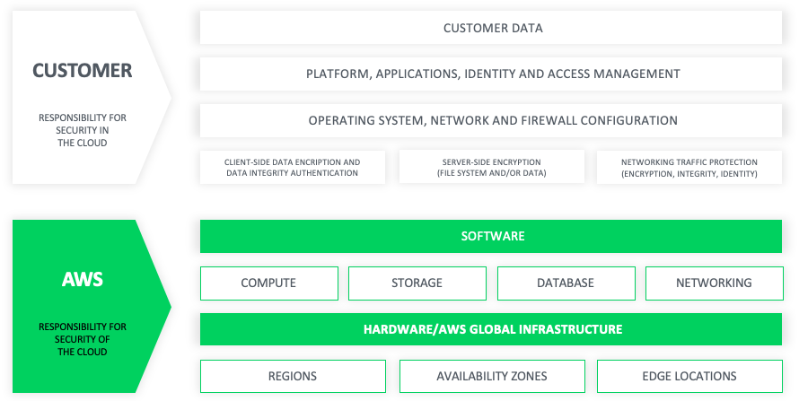Click the AVAILABILITY ZONES box
Viewport: 799px width, 401px height.
click(492, 376)
